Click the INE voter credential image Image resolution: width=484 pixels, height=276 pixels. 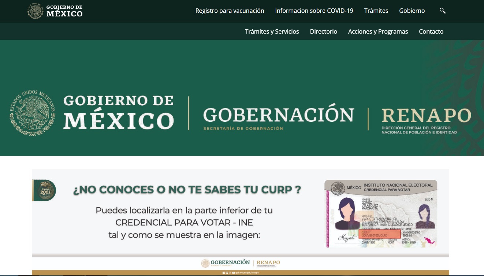(381, 213)
